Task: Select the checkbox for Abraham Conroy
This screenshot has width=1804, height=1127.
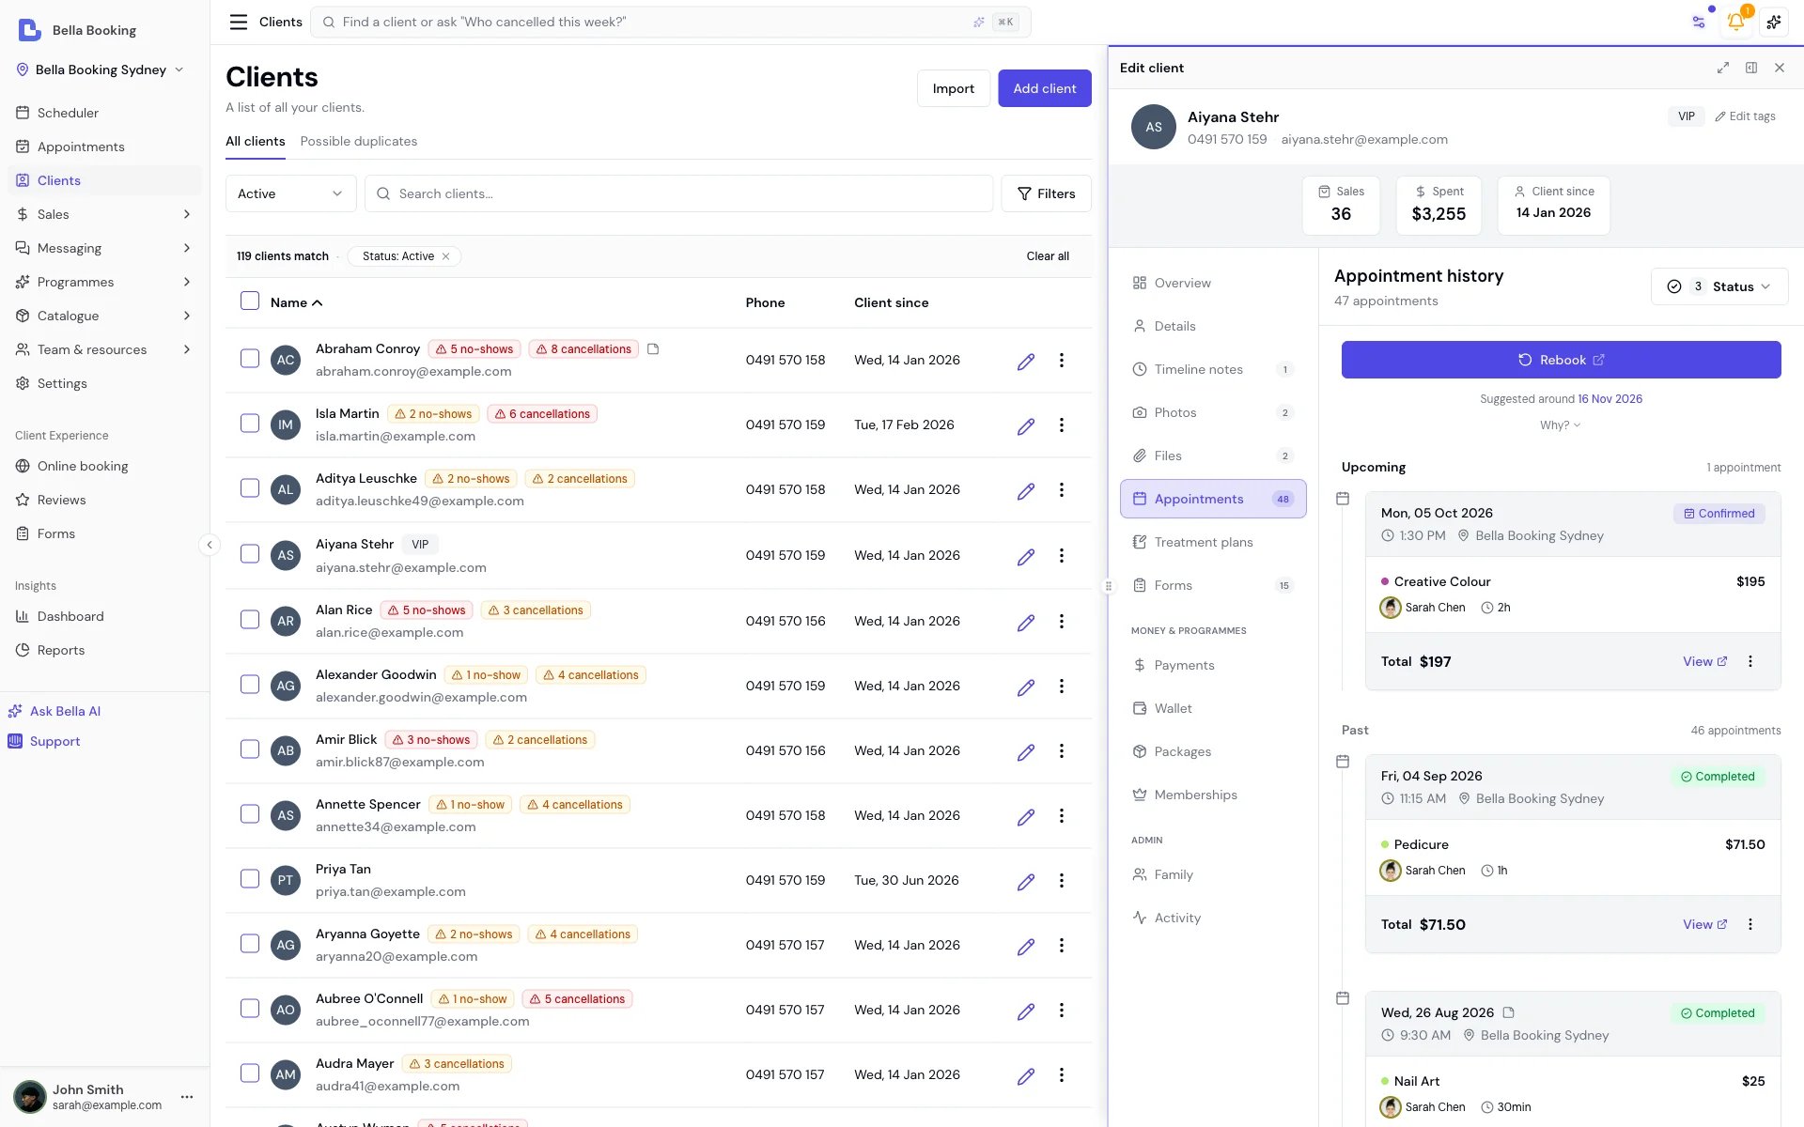Action: tap(250, 359)
